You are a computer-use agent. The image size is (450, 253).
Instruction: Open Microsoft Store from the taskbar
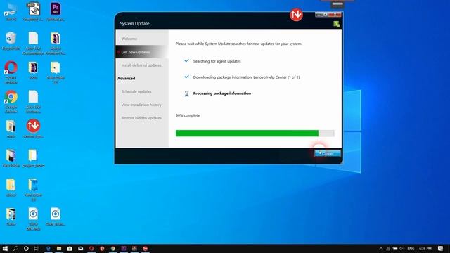click(x=70, y=248)
